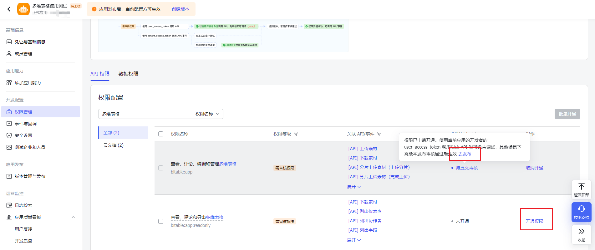Click 开通权限 for readonly permission
The width and height of the screenshot is (595, 250).
point(534,221)
